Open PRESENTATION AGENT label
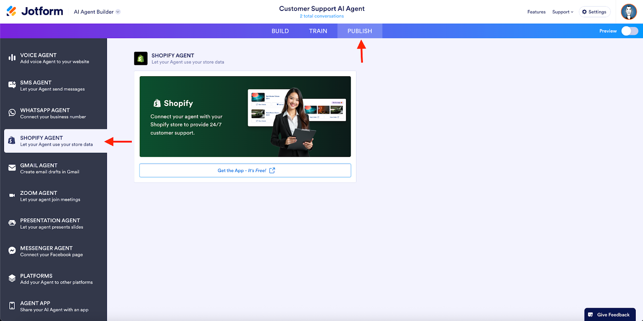The width and height of the screenshot is (643, 321). (50, 220)
